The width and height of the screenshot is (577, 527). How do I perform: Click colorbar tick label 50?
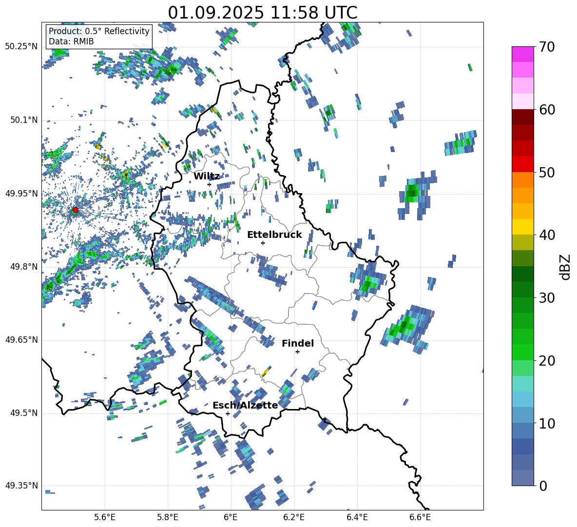click(546, 173)
